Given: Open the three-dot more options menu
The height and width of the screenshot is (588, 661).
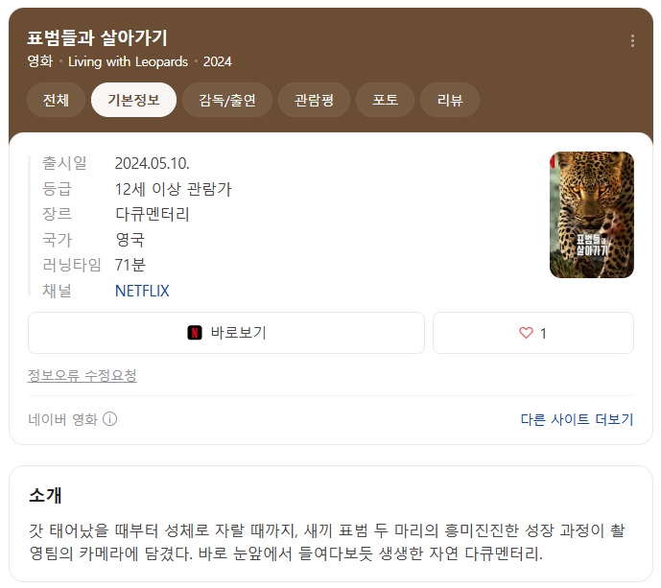Looking at the screenshot, I should pyautogui.click(x=632, y=40).
